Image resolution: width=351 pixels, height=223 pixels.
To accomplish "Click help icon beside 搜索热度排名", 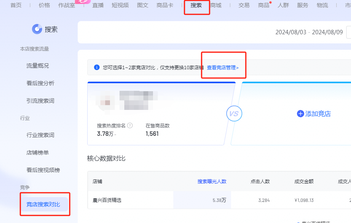I will (x=130, y=125).
